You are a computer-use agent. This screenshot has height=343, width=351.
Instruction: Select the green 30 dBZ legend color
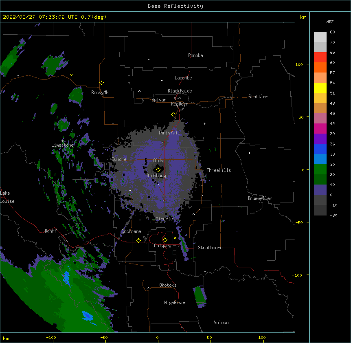click(x=320, y=169)
